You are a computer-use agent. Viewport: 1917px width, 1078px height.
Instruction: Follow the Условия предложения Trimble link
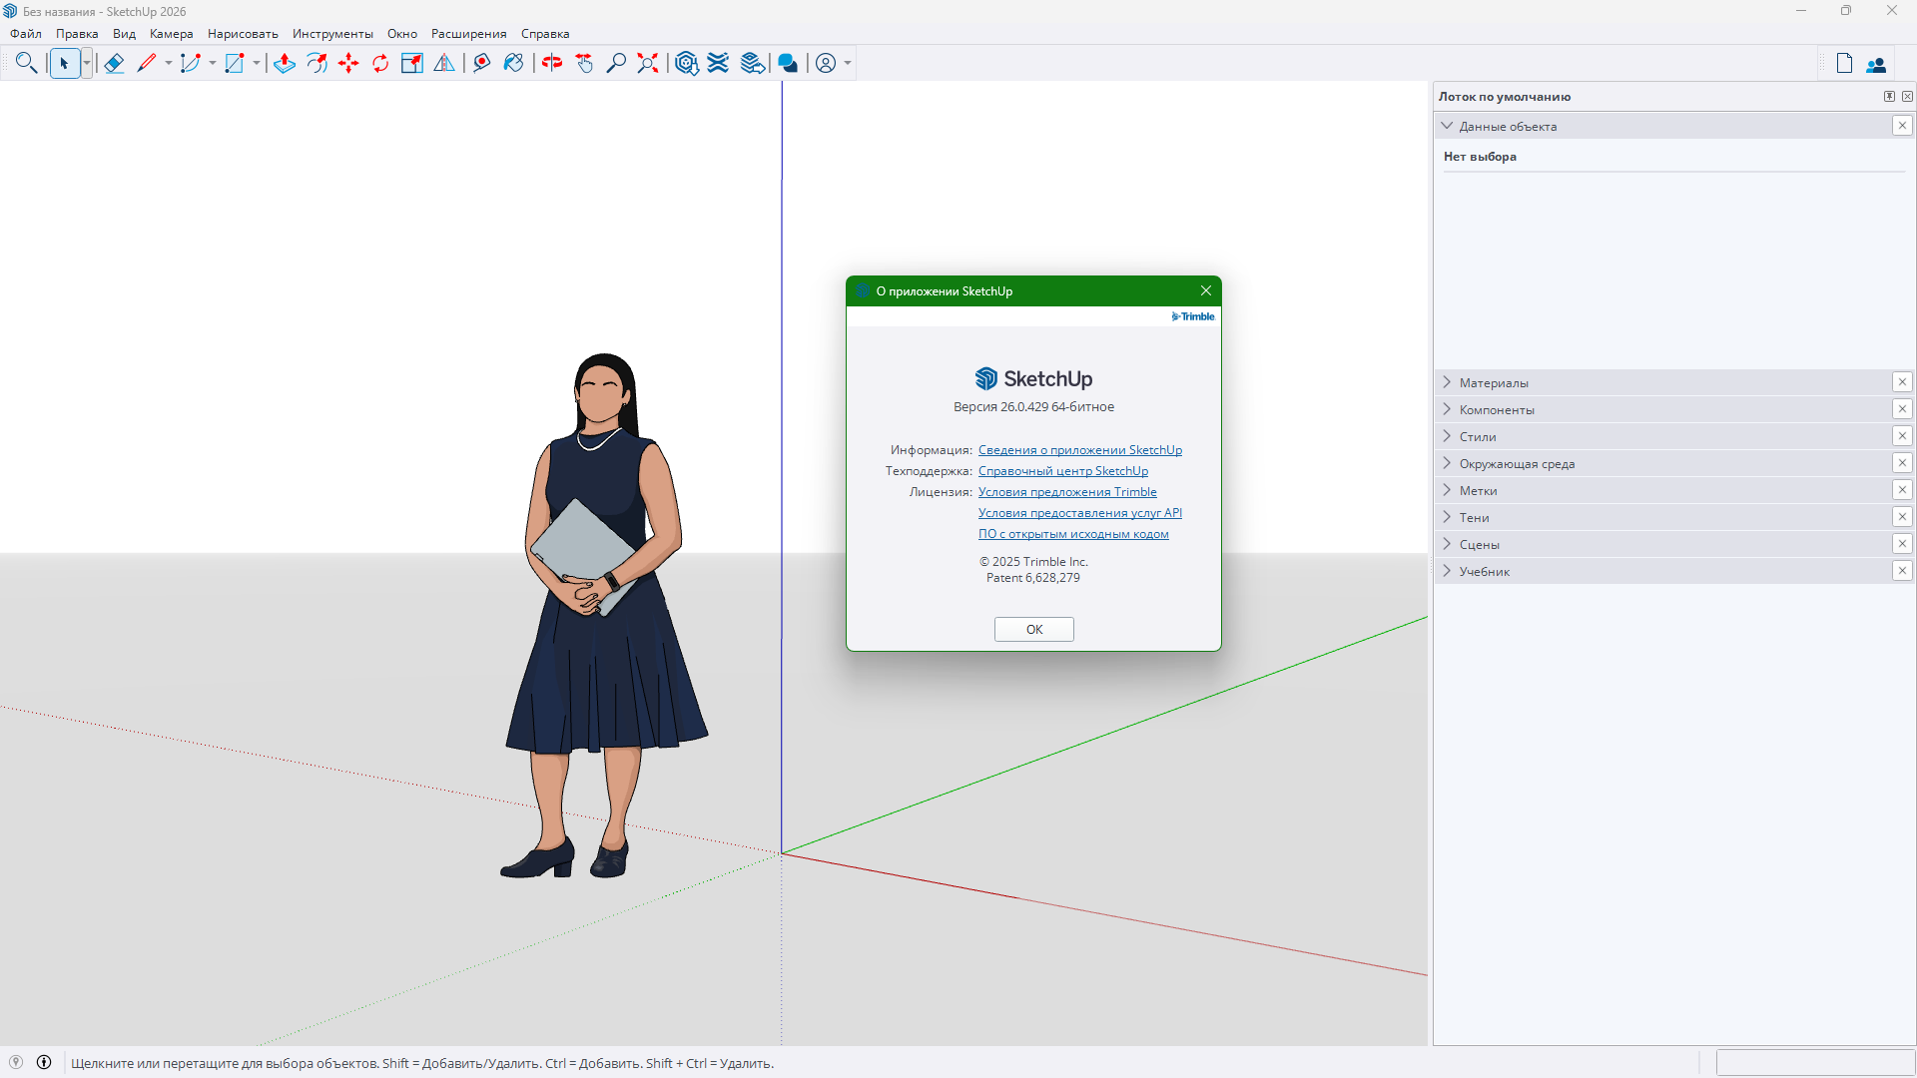pos(1067,491)
